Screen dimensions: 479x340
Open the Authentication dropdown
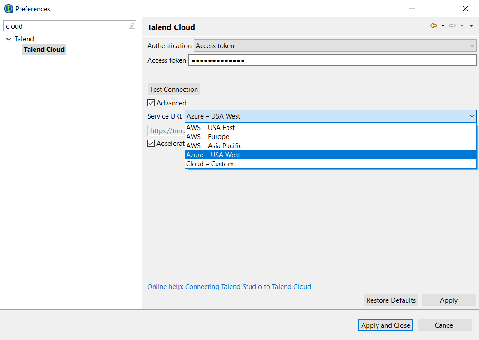pyautogui.click(x=335, y=46)
